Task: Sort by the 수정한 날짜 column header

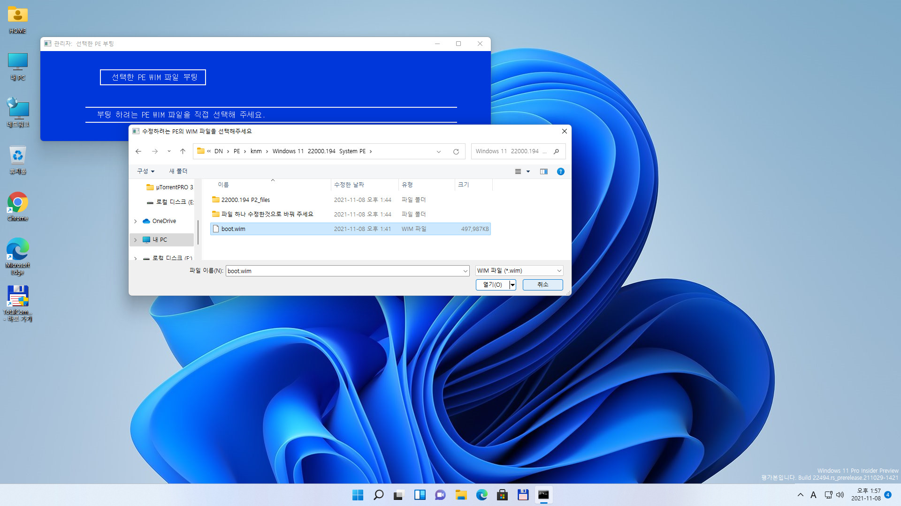Action: (x=365, y=185)
